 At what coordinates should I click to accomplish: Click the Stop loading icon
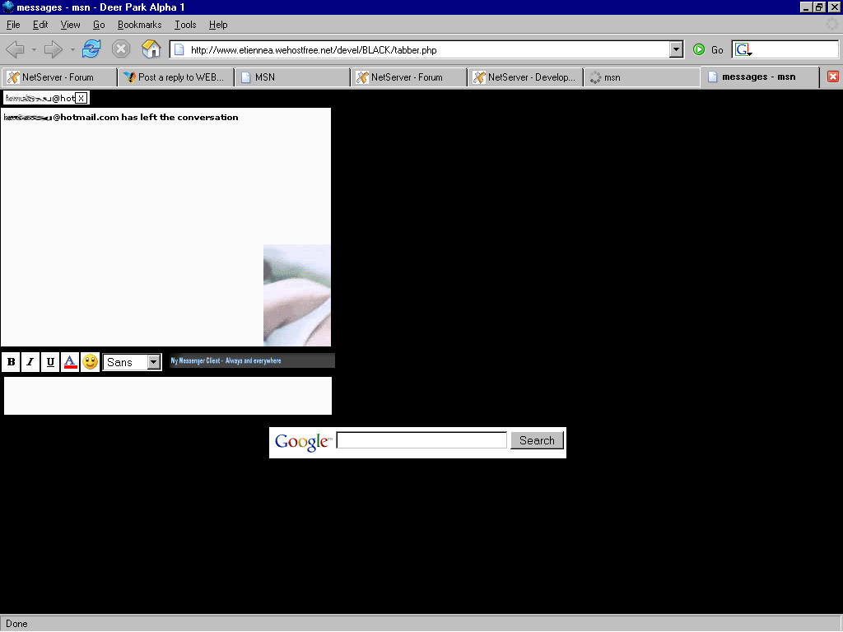[121, 49]
